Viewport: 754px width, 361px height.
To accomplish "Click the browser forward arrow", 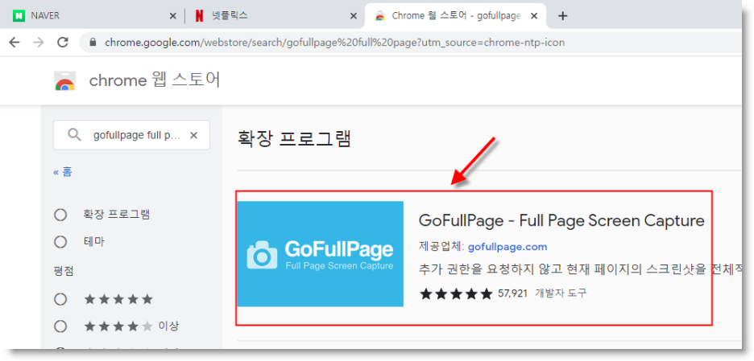I will coord(39,43).
